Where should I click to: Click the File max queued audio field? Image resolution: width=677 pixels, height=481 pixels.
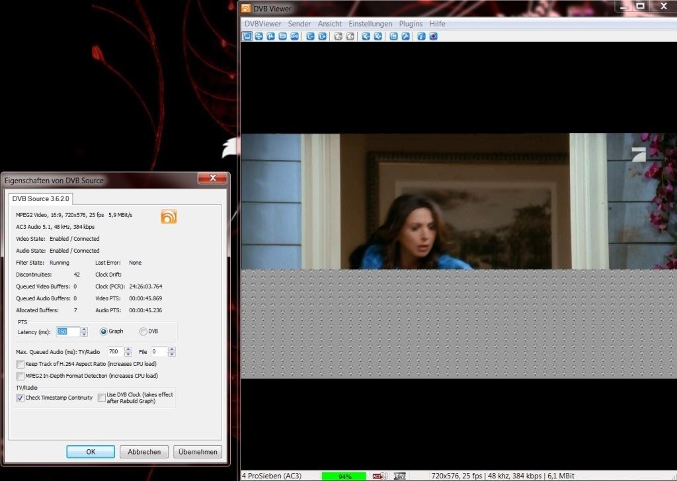point(159,352)
